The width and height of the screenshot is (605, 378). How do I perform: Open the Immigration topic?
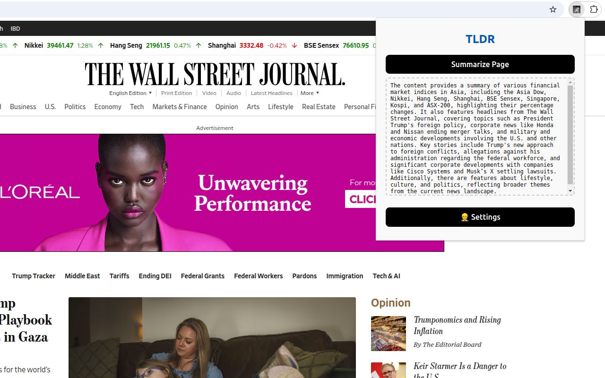coord(345,276)
